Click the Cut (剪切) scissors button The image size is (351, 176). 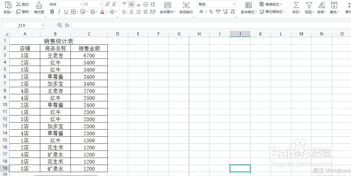pos(22,4)
